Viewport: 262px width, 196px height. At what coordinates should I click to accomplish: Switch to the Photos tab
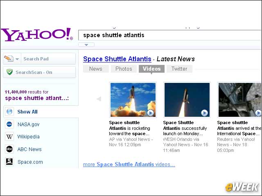coord(124,69)
